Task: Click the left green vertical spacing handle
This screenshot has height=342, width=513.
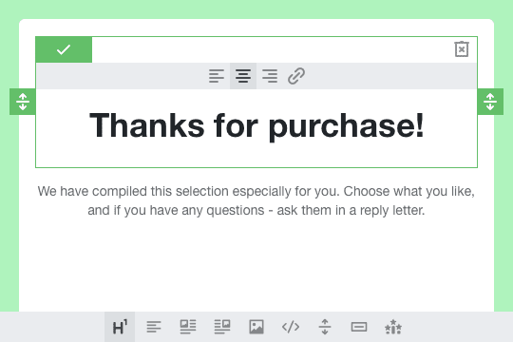Action: pyautogui.click(x=23, y=102)
